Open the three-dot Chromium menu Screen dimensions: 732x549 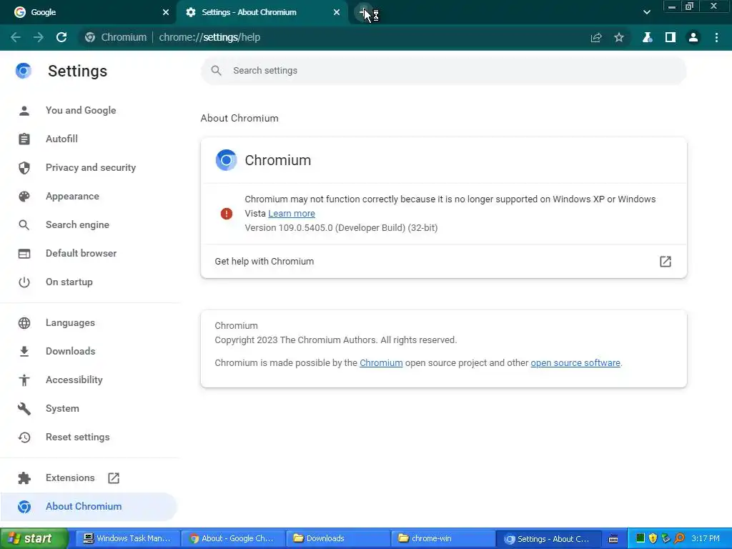point(716,37)
